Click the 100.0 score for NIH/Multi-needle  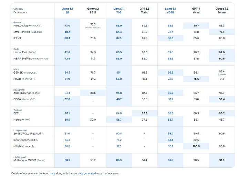point(196,146)
